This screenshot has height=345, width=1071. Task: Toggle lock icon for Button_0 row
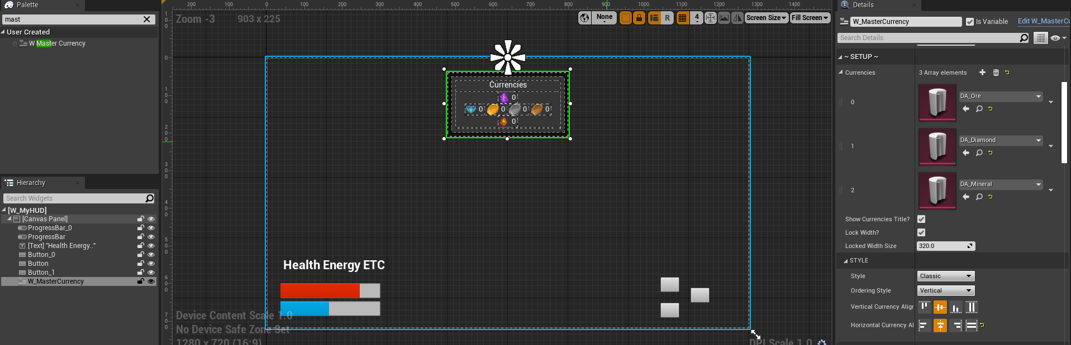click(141, 255)
